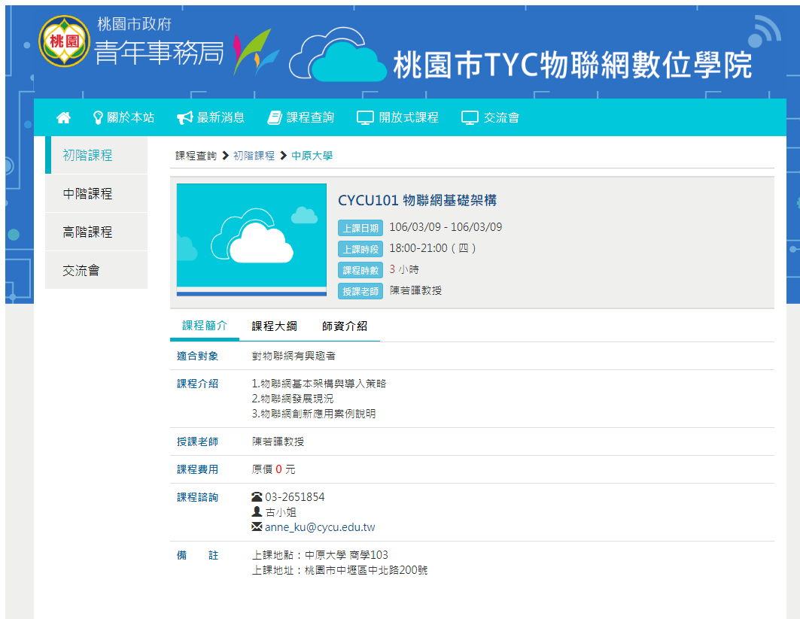Click the 課程查詢 breadcrumb link
This screenshot has height=619, width=800.
pos(196,156)
